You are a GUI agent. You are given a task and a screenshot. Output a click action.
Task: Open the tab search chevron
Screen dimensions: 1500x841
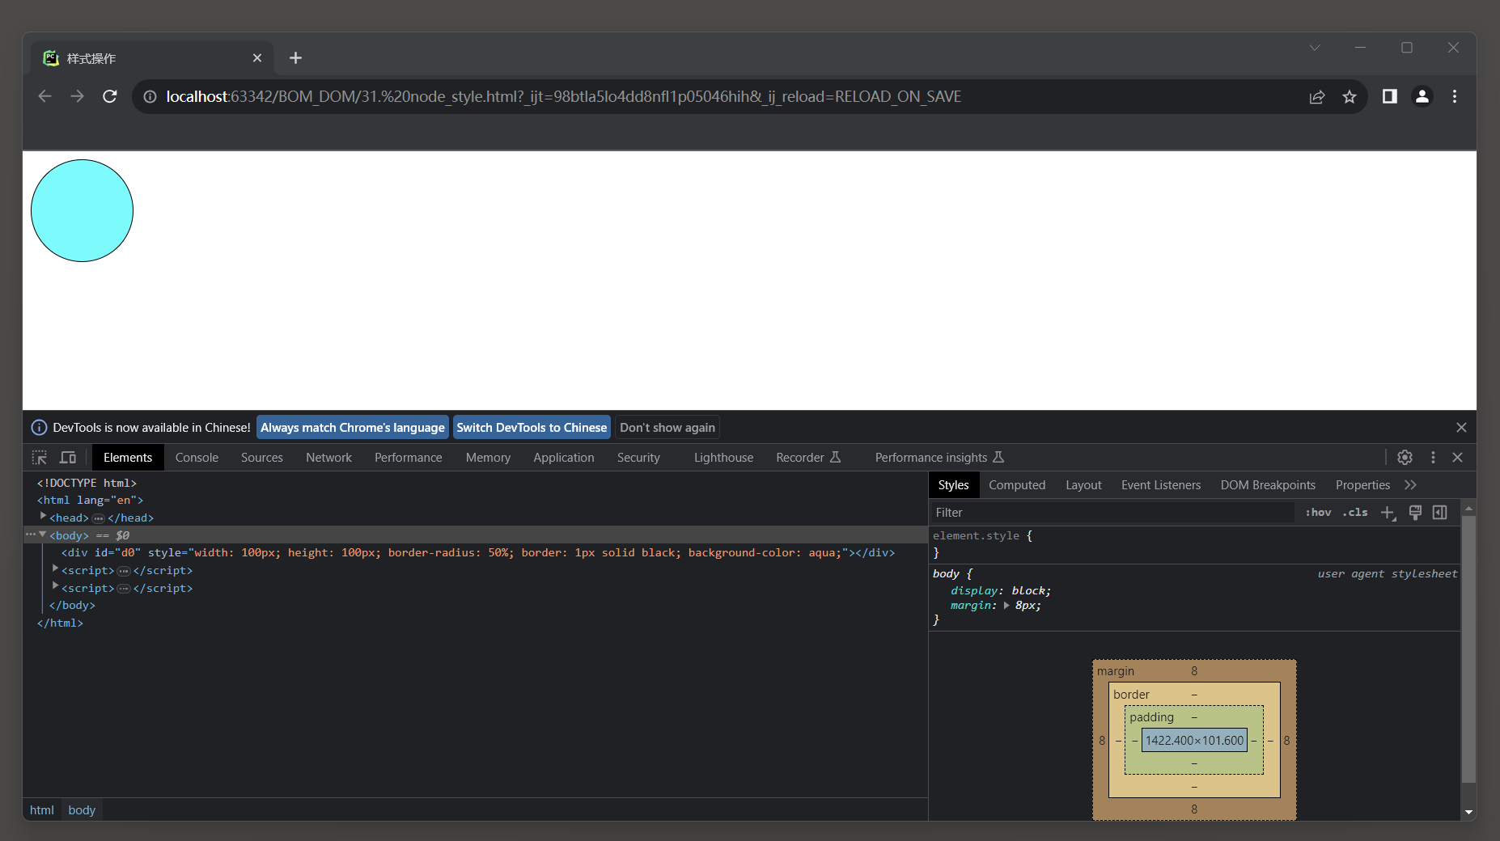click(1315, 48)
